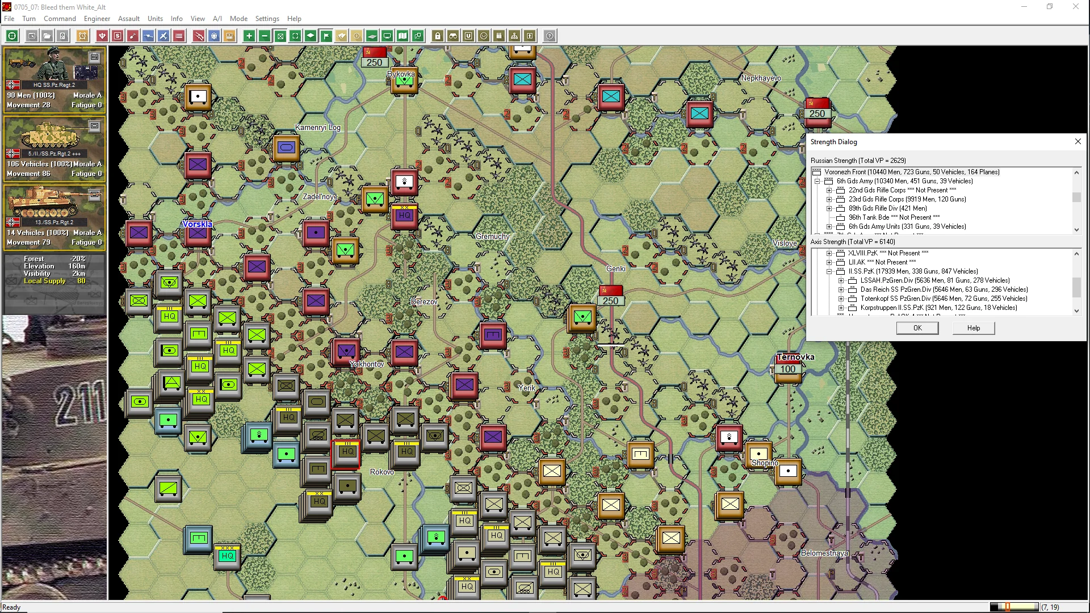Click the alarm clock toolbar icon
Viewport: 1090px width, 613px height.
coord(82,36)
